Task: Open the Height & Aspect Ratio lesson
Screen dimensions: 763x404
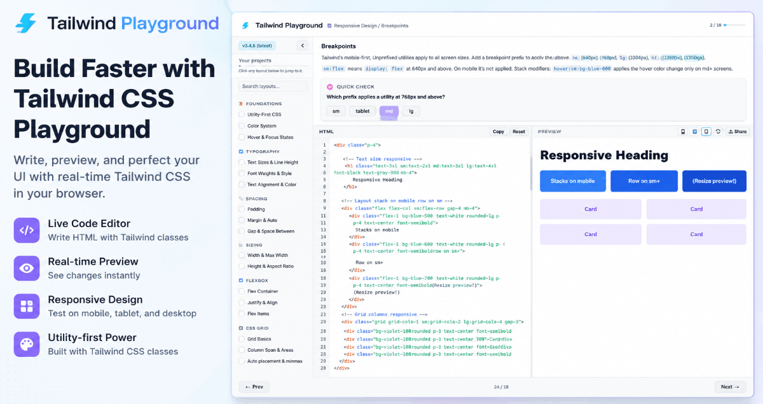Action: pyautogui.click(x=270, y=266)
